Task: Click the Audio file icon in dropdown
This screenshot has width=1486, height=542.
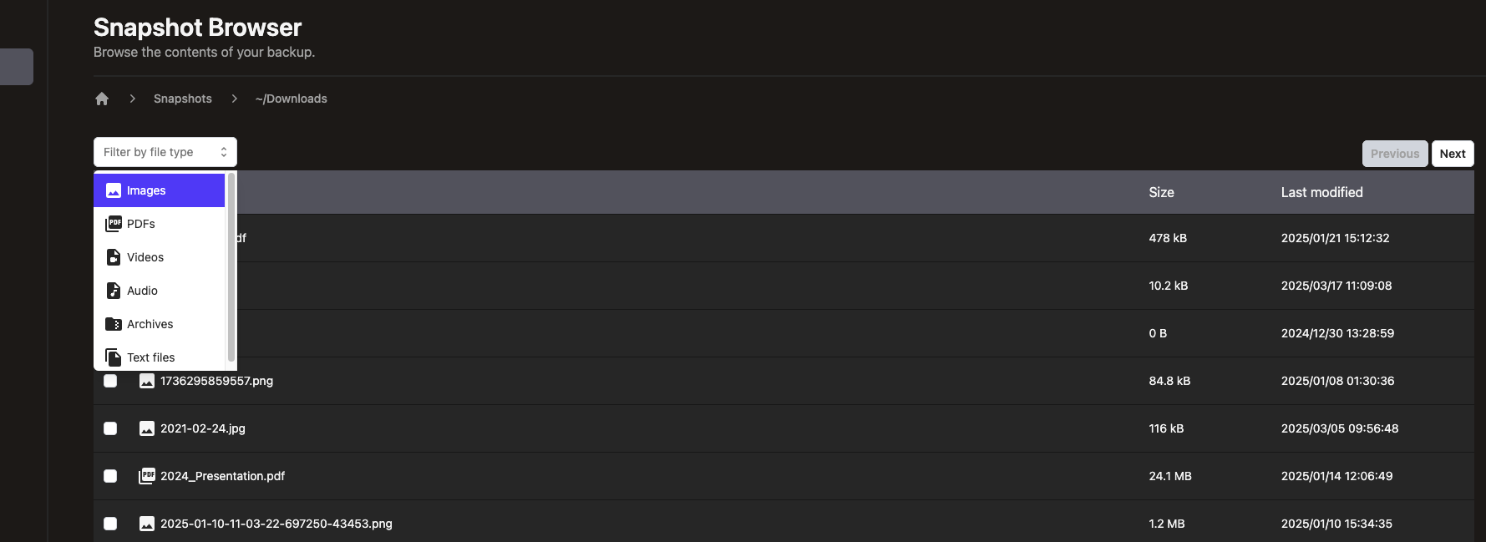Action: tap(114, 291)
